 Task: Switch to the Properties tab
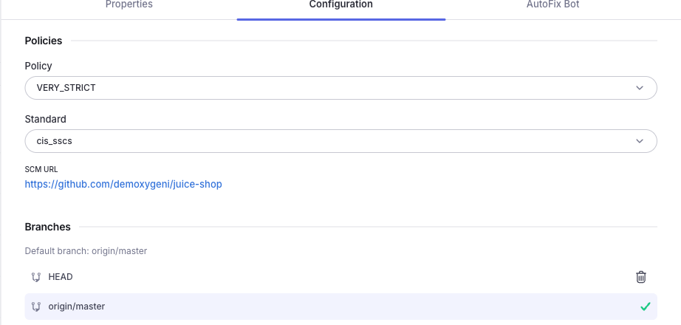(x=129, y=4)
